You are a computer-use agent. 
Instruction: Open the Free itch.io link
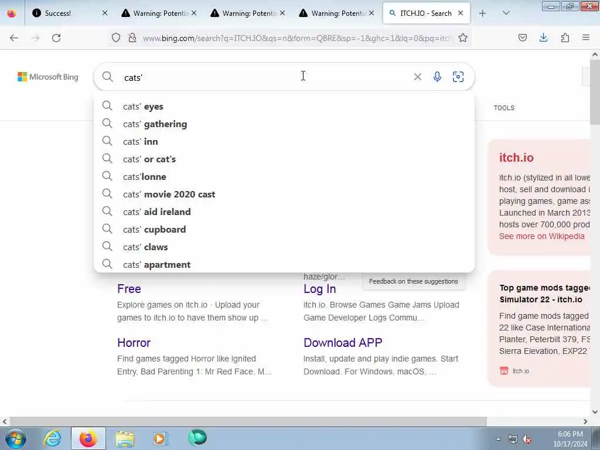pos(129,289)
